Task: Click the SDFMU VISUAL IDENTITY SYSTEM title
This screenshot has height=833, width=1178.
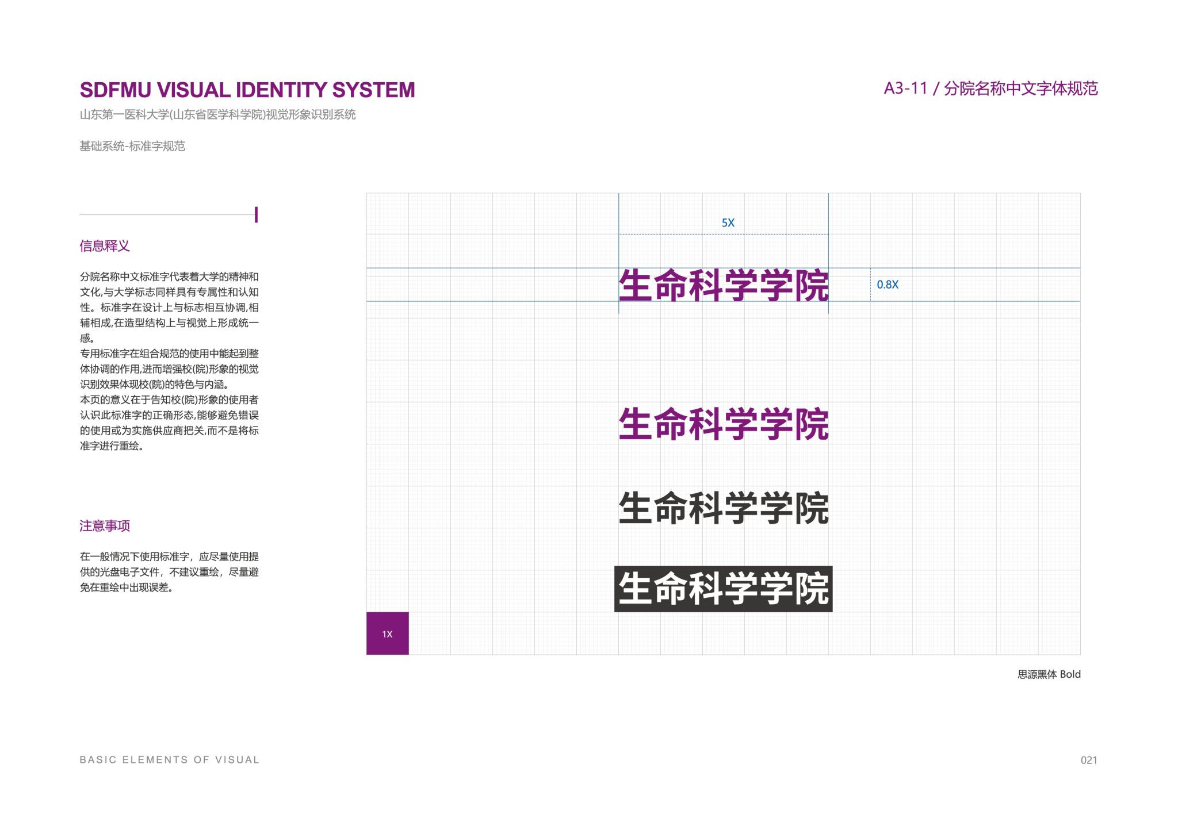Action: (247, 90)
